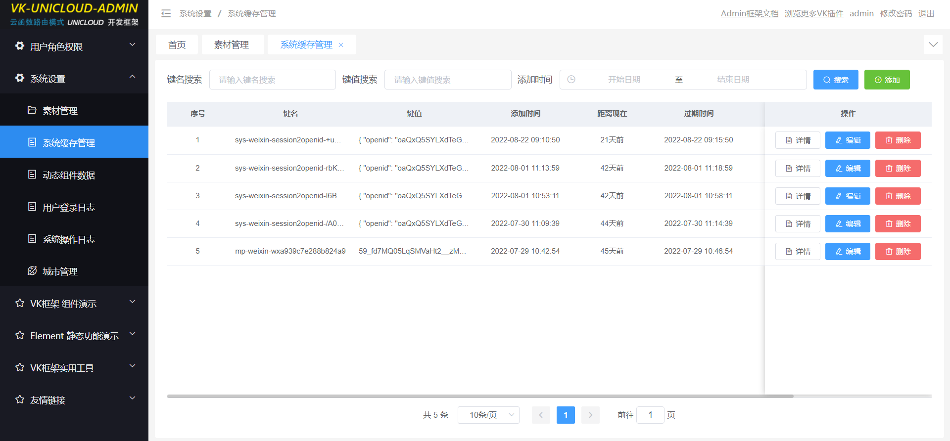This screenshot has height=441, width=950.
Task: Edit the mp-weixin row with 编辑
Action: click(x=848, y=251)
